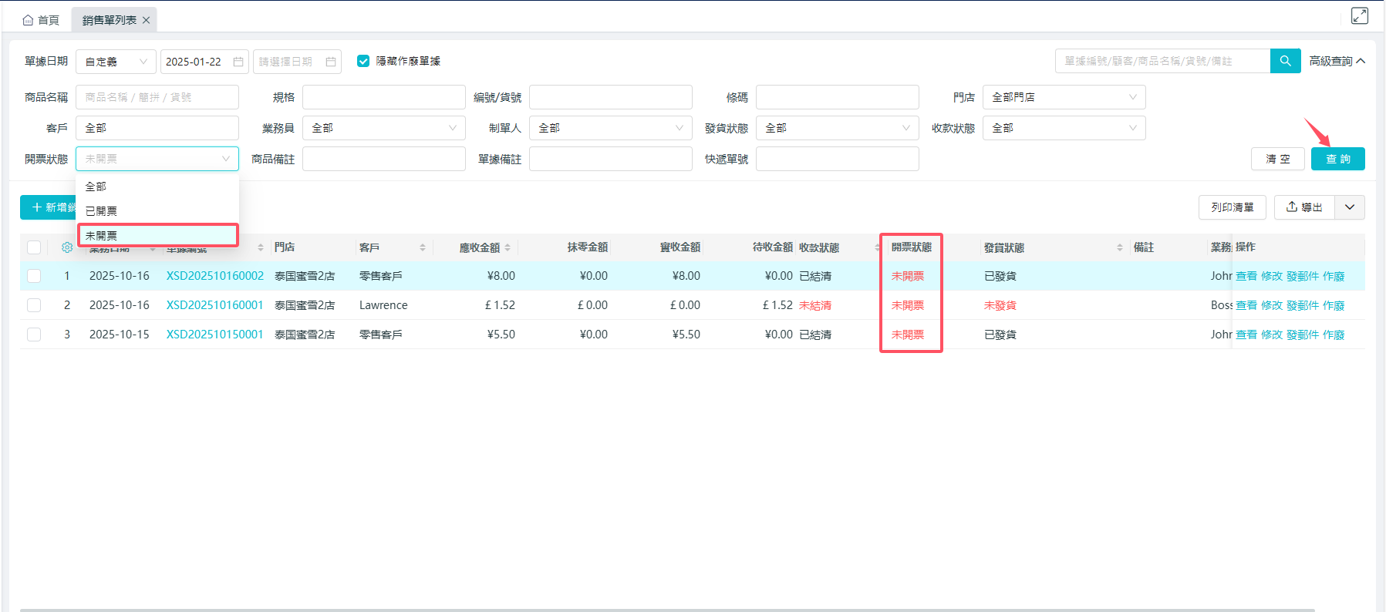Switch to the 首頁 tab
Screen dimensions: 1386x612
41,20
